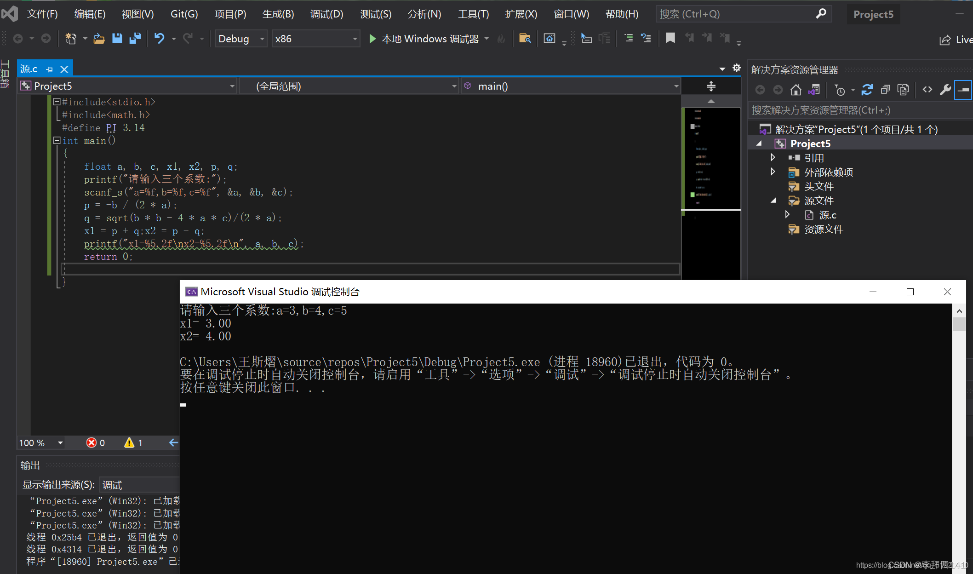Open a file with the folder icon

coord(99,39)
